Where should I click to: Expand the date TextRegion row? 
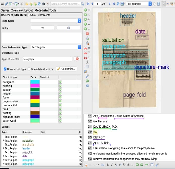click(4, 156)
